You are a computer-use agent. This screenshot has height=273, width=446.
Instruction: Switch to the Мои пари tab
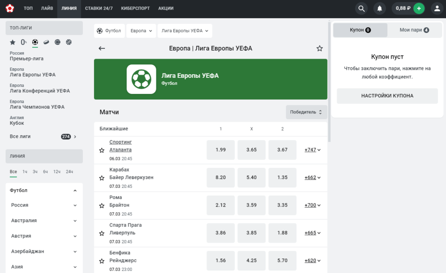click(x=414, y=30)
